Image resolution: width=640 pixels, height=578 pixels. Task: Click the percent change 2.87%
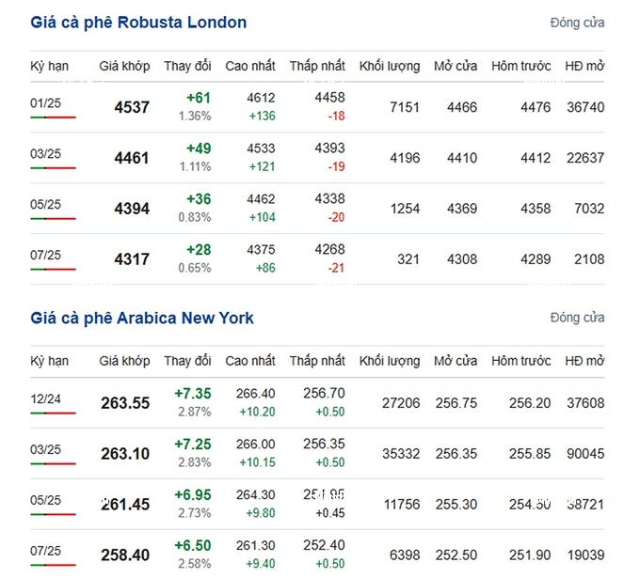pyautogui.click(x=194, y=412)
